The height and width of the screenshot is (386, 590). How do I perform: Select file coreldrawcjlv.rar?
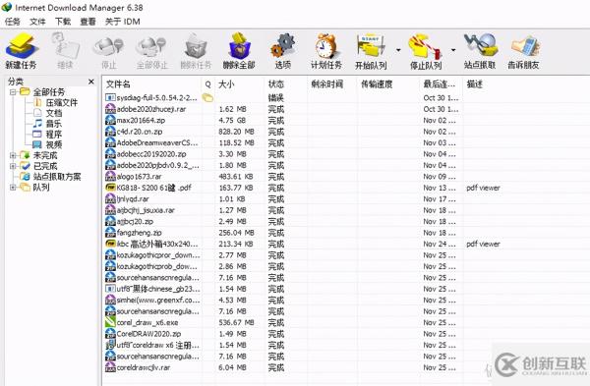point(144,367)
